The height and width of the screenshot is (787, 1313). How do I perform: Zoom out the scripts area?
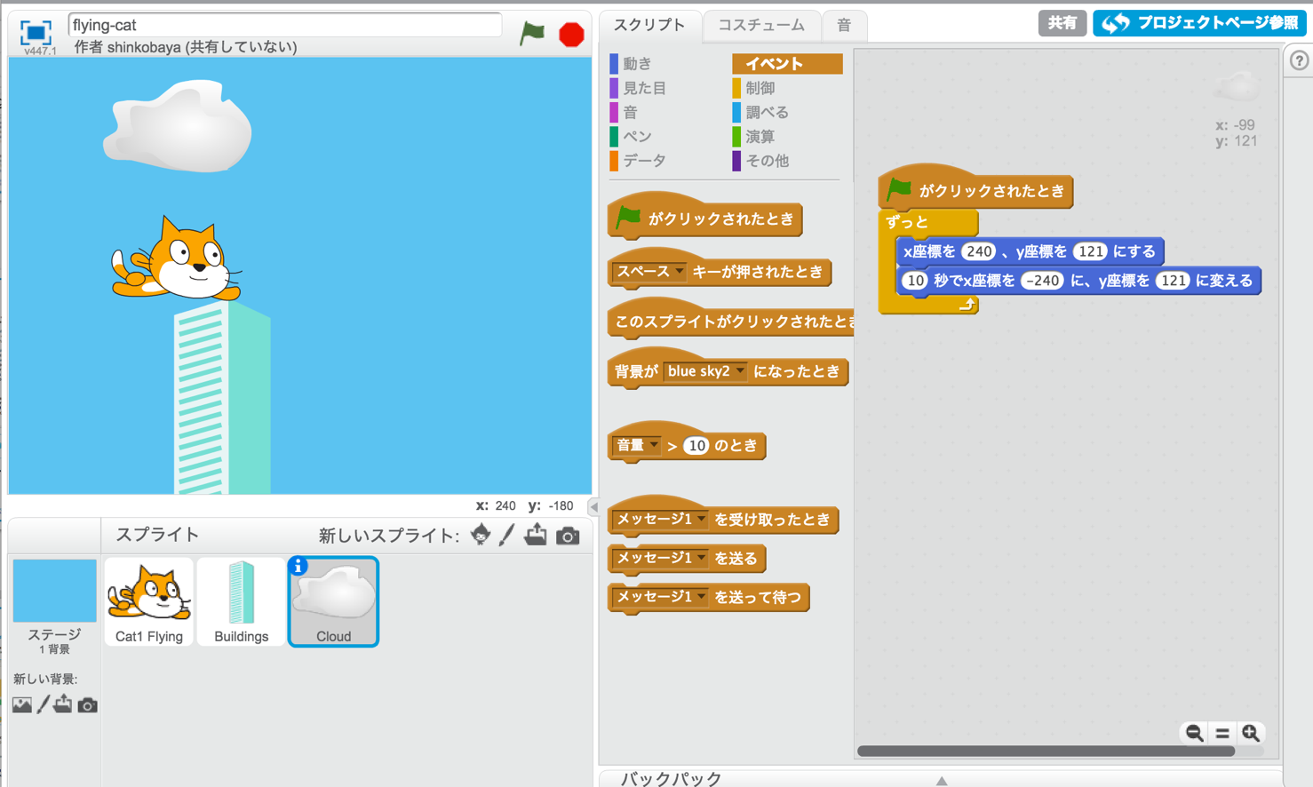(1195, 733)
